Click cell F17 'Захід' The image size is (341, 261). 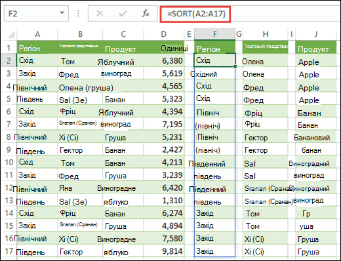214,251
